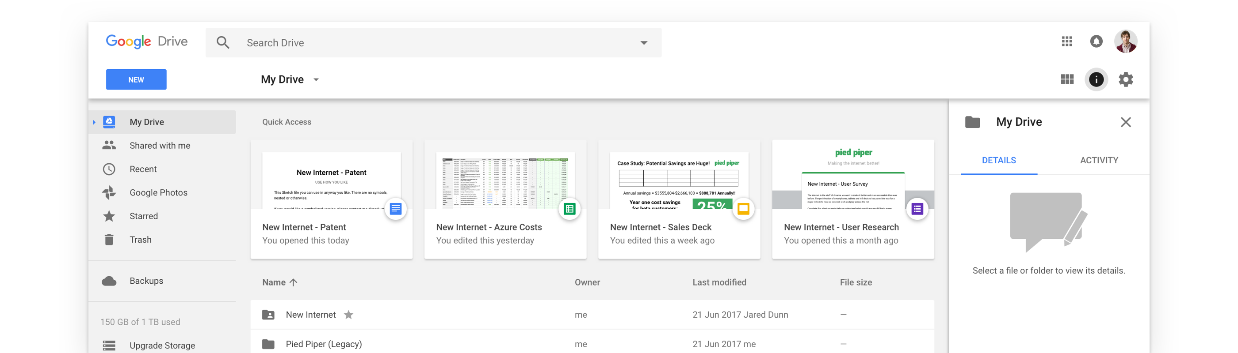
Task: Switch to the ACTIVITY tab
Action: click(1099, 160)
